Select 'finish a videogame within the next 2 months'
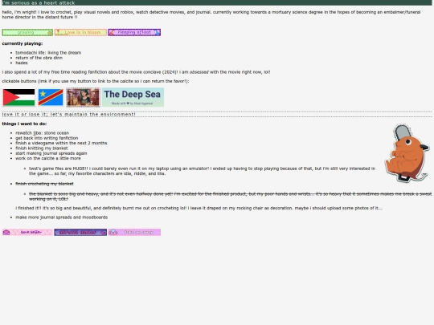Viewport: 434px width, 325px height. (61, 143)
